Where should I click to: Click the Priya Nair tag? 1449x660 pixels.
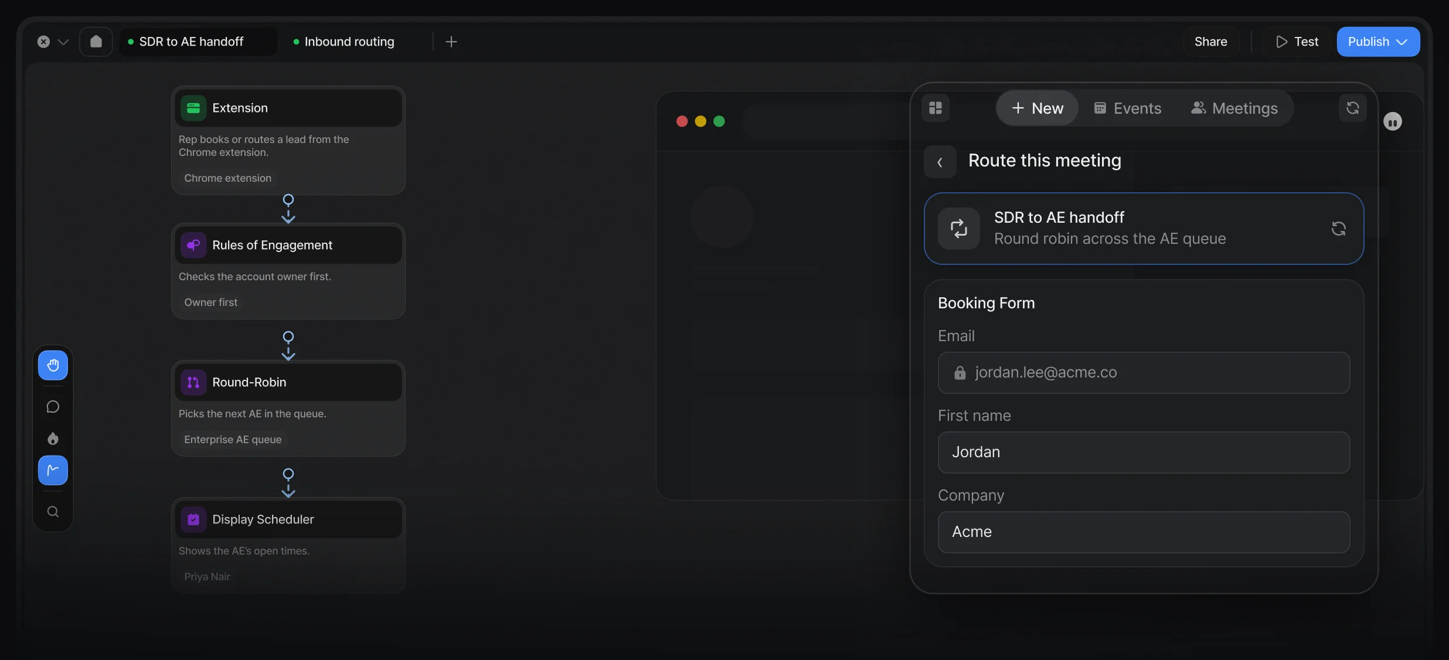click(x=208, y=577)
